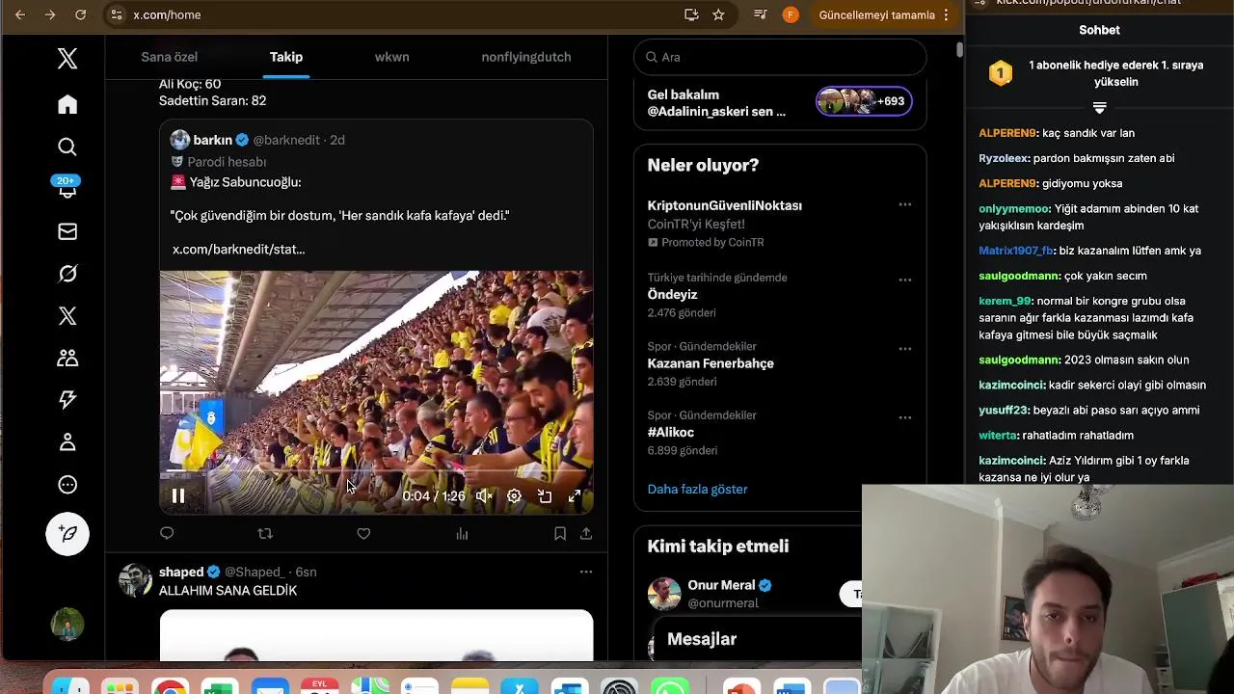This screenshot has width=1234, height=694.
Task: Open the nonflyingdutch tab
Action: coord(526,57)
